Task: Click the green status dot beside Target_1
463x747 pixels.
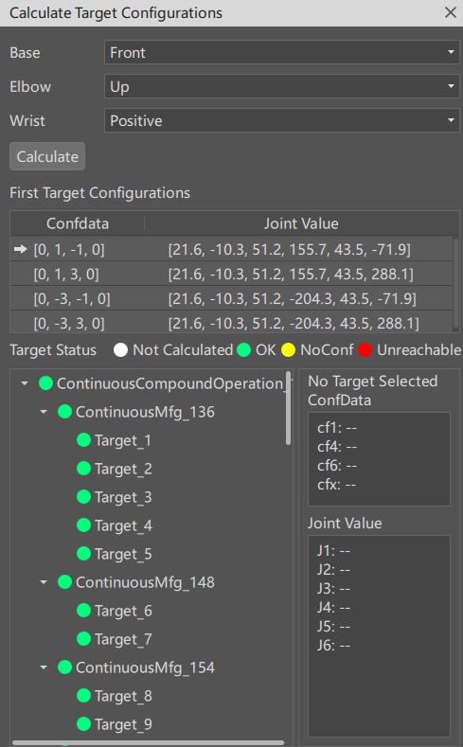Action: 84,440
